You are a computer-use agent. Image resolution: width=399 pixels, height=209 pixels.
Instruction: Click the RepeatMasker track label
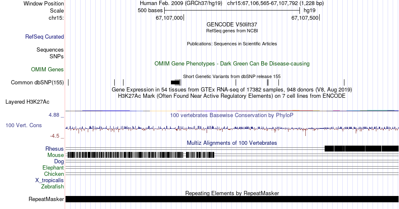click(x=46, y=199)
